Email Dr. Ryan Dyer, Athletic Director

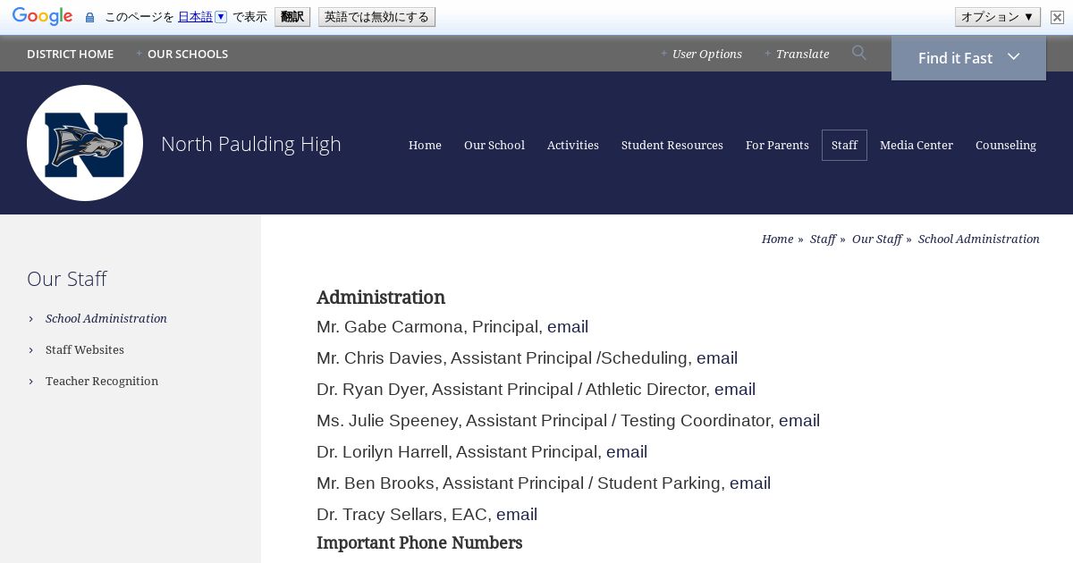[735, 390]
